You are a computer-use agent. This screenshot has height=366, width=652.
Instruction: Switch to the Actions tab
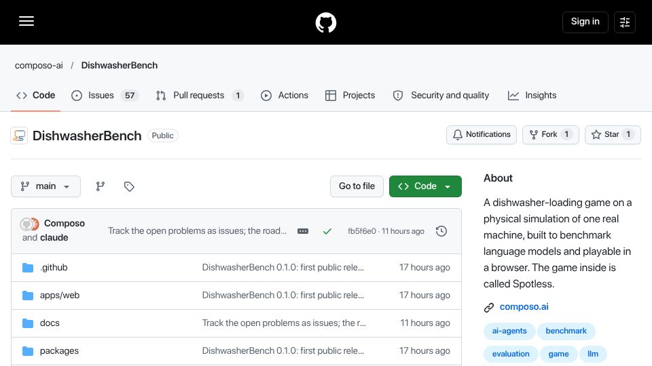[285, 96]
